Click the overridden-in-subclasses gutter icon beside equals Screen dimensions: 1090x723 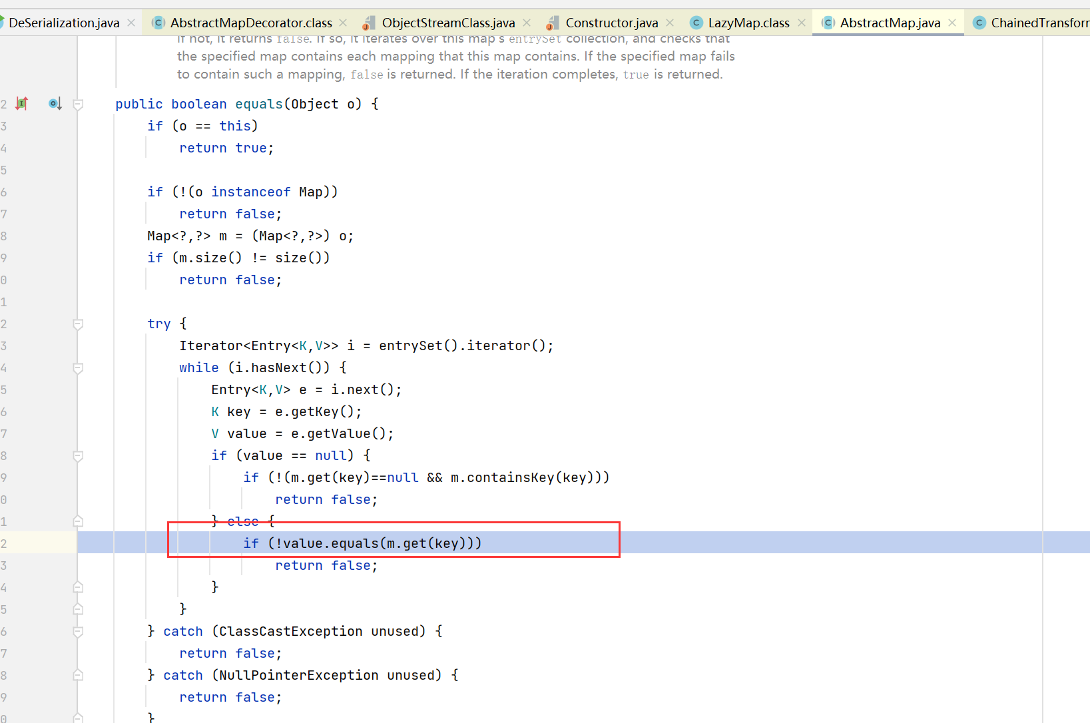[55, 103]
